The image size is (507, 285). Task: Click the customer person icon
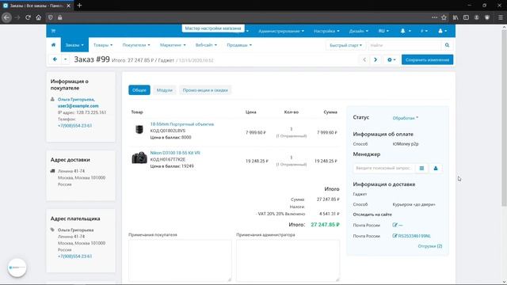click(x=52, y=99)
